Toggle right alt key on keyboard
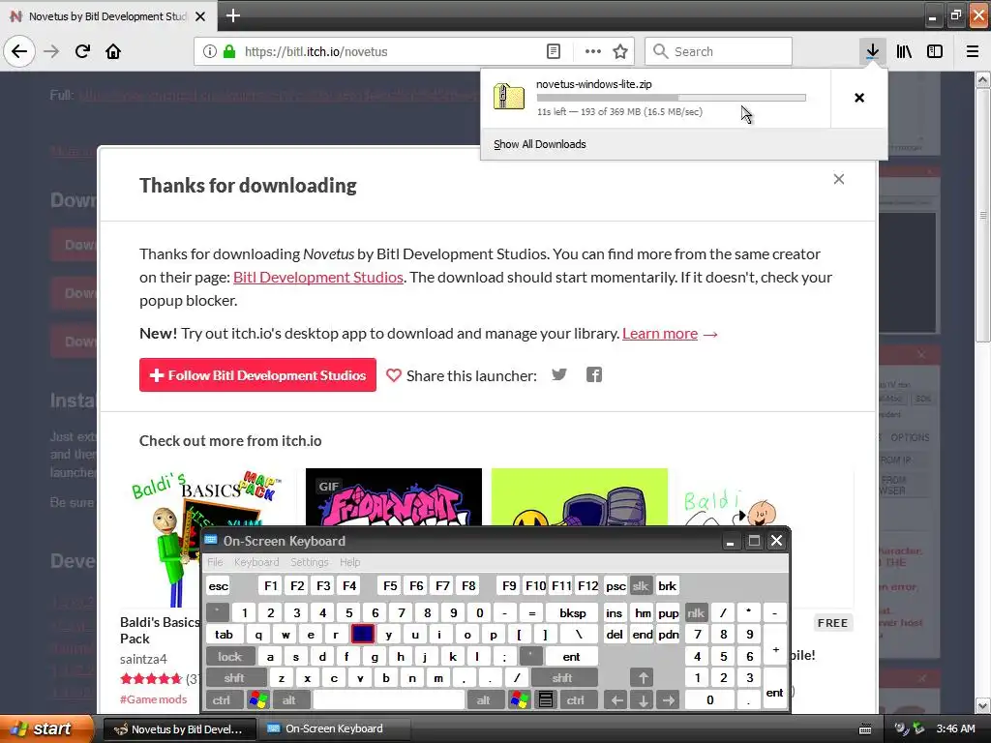991x743 pixels. (x=484, y=699)
